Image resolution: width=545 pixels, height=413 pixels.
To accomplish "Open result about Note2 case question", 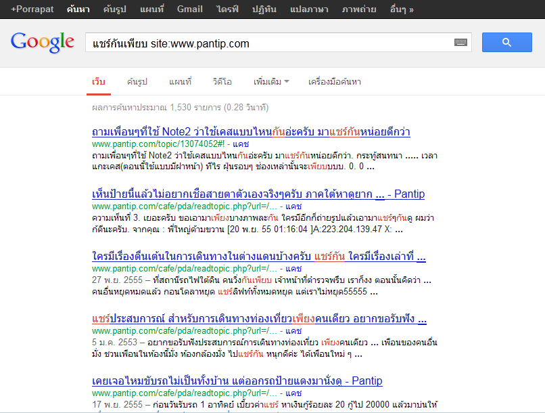I will click(x=251, y=131).
